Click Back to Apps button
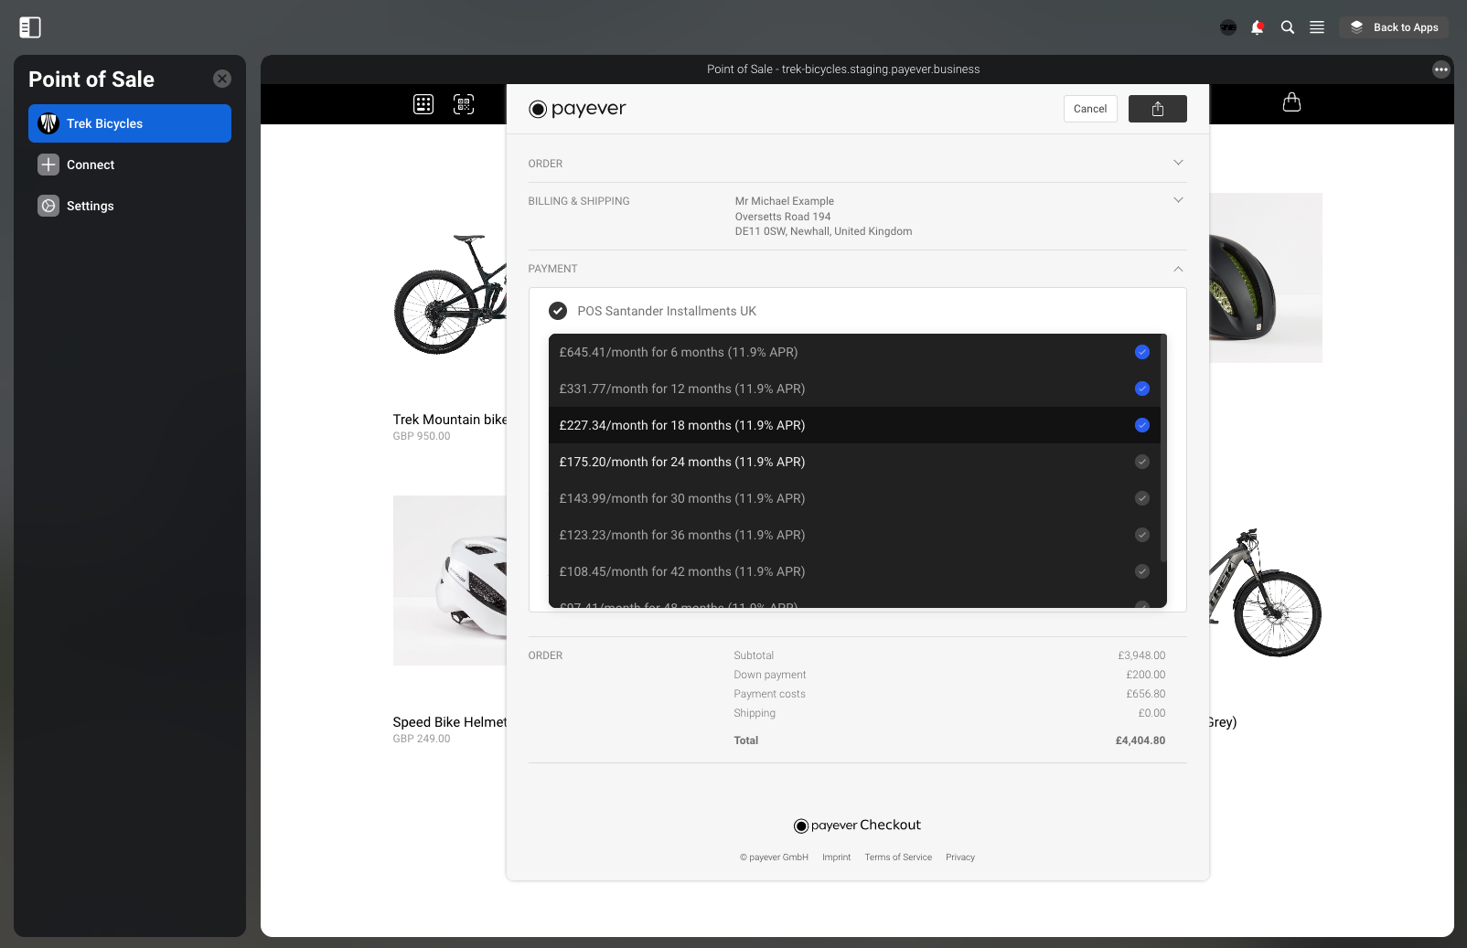The image size is (1467, 948). click(x=1394, y=27)
